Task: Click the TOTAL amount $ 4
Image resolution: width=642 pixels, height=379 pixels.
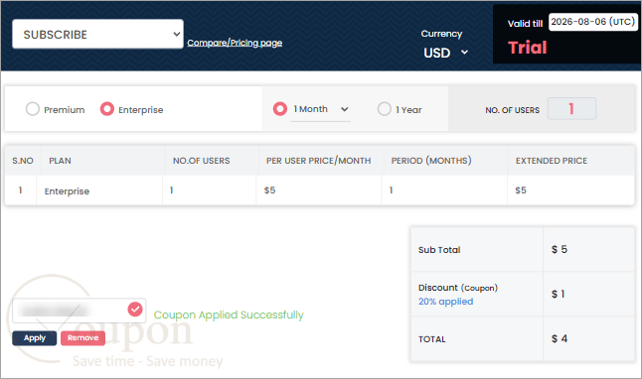Action: [560, 338]
